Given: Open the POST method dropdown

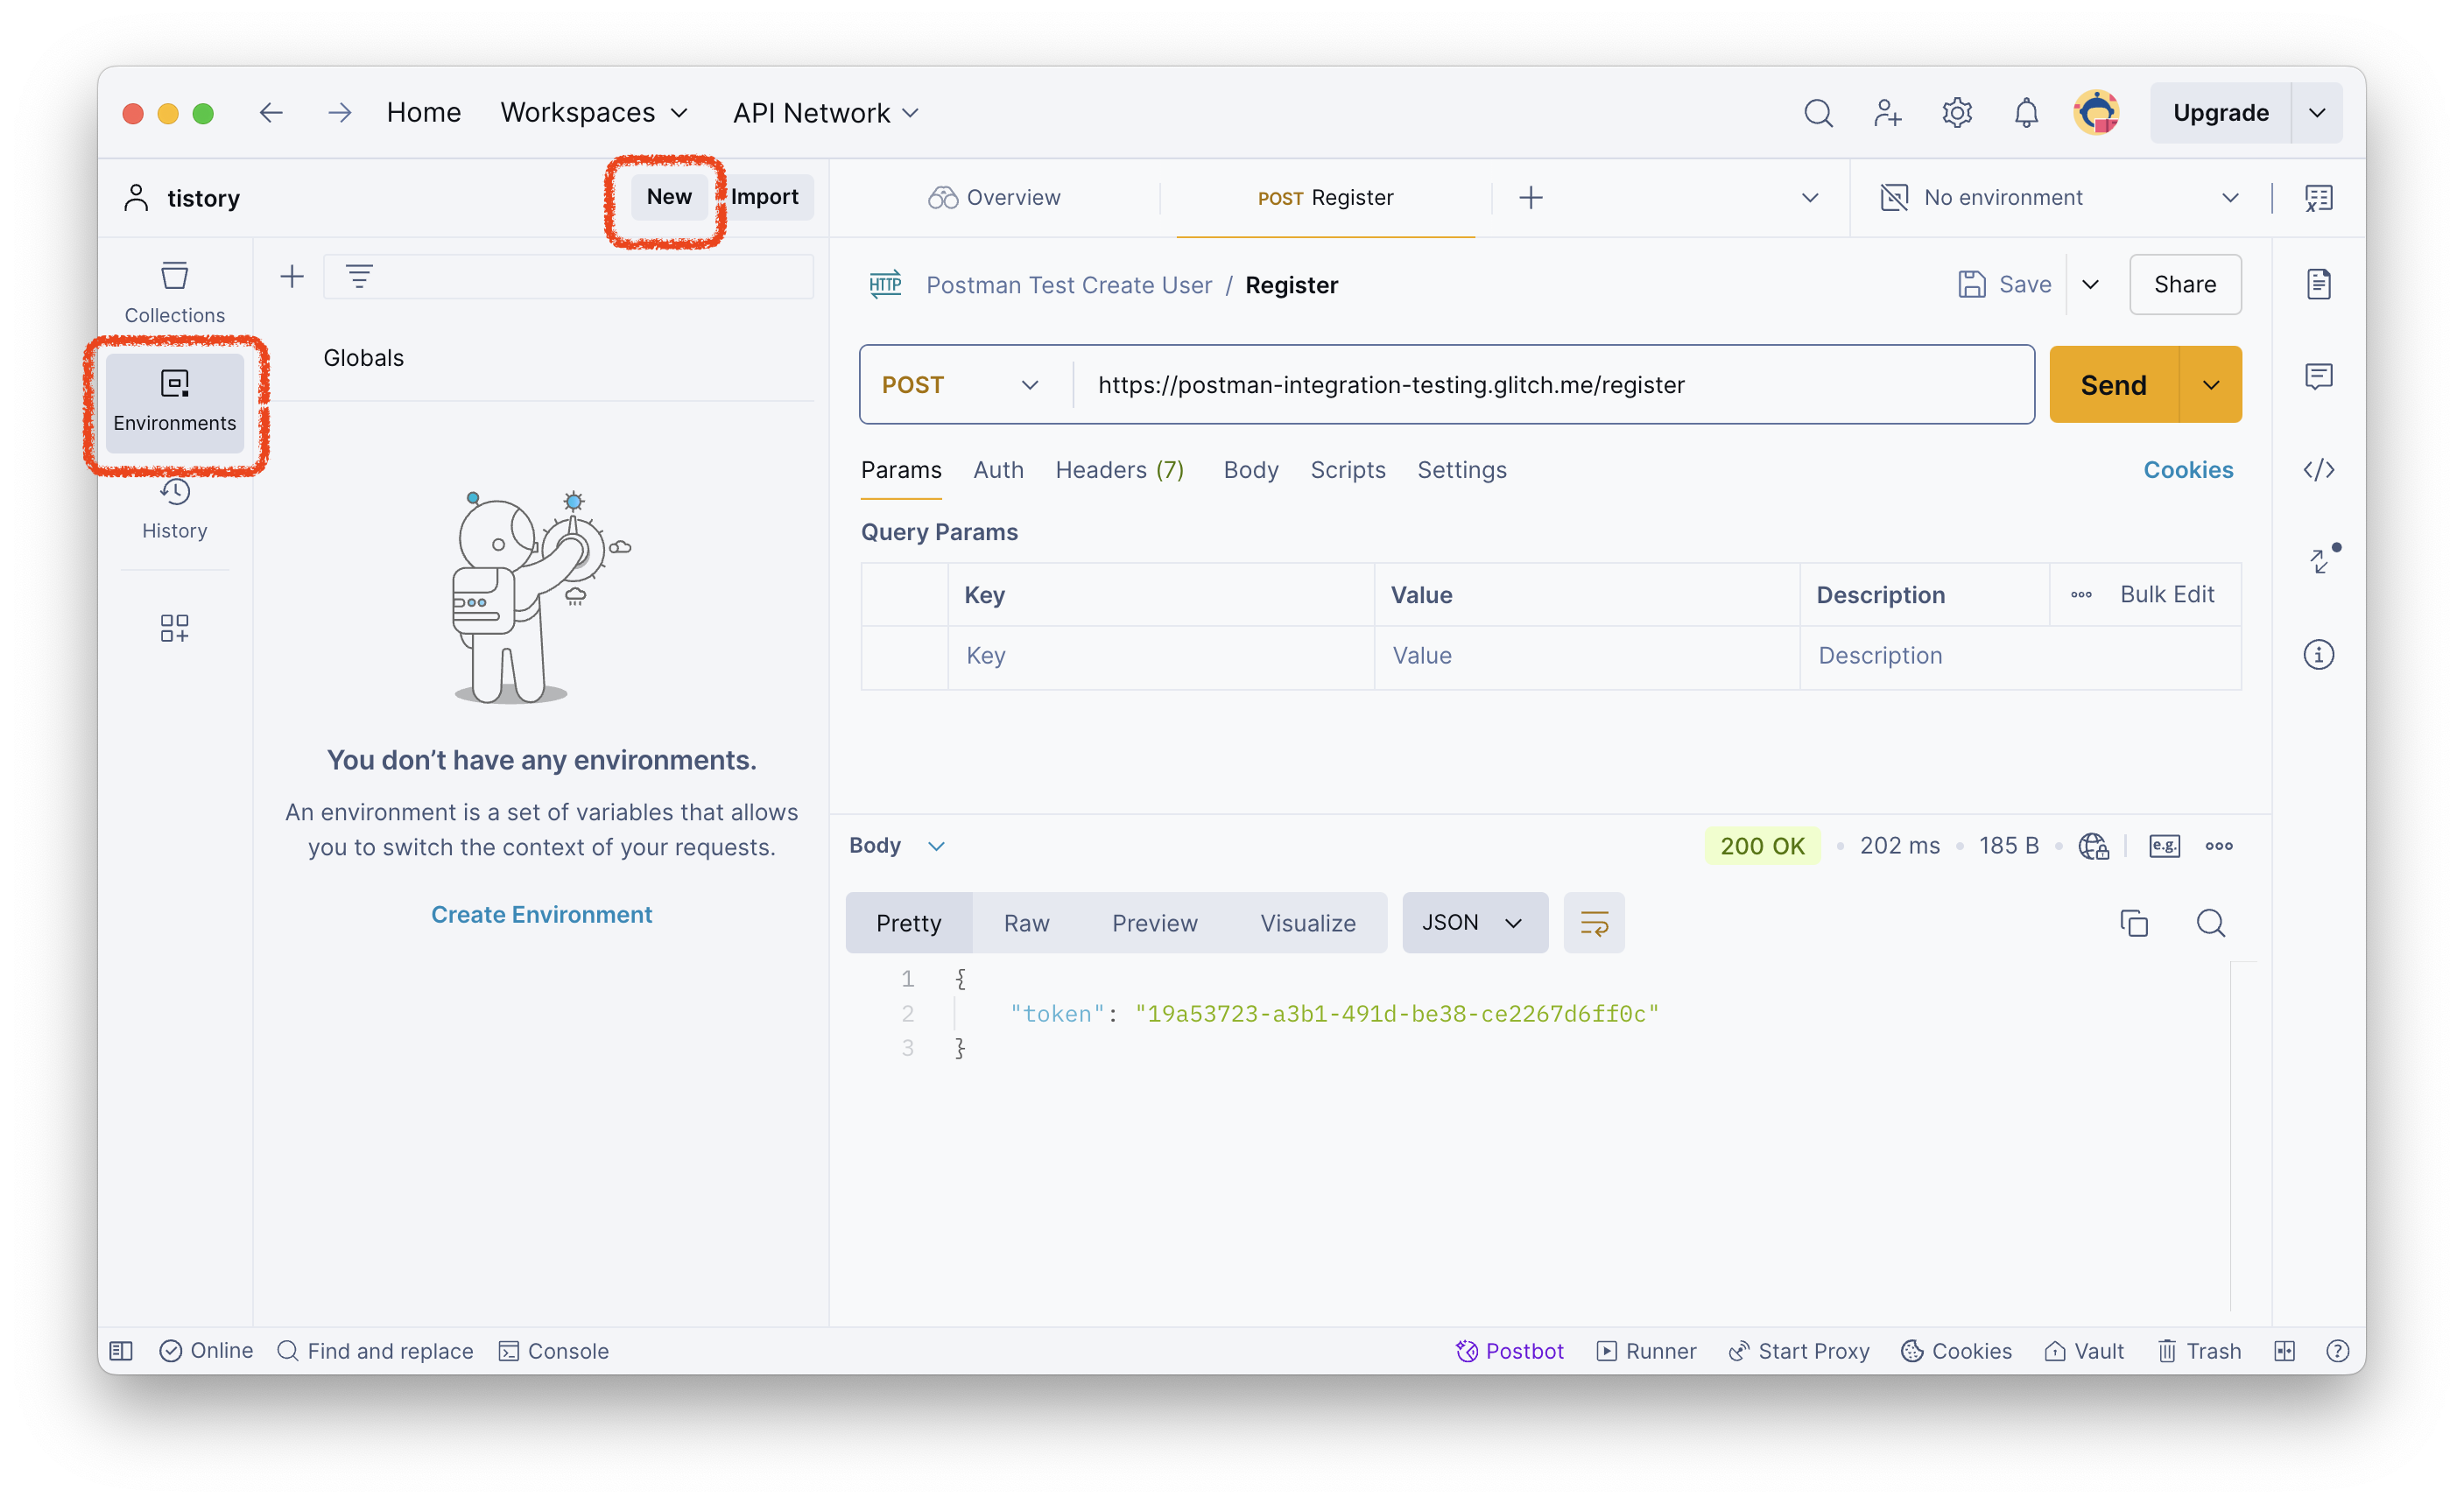Looking at the screenshot, I should tap(960, 385).
